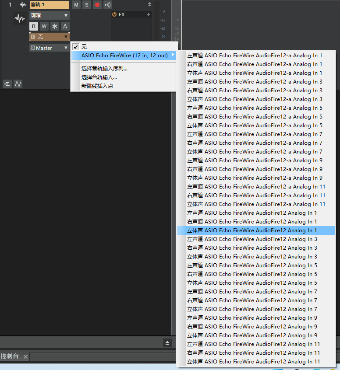Click the A automation button
340x370 pixels.
point(65,26)
